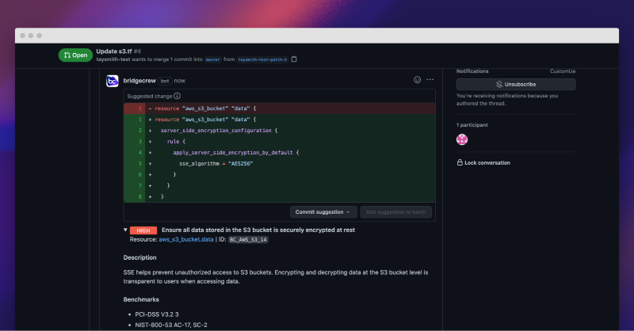The image size is (634, 331).
Task: Click the sse_algorithm = "AES256" line
Action: coord(280,164)
